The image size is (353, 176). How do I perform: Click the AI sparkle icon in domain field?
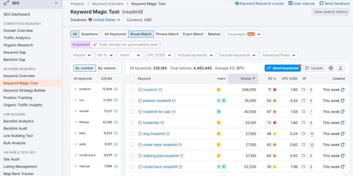coord(95,45)
